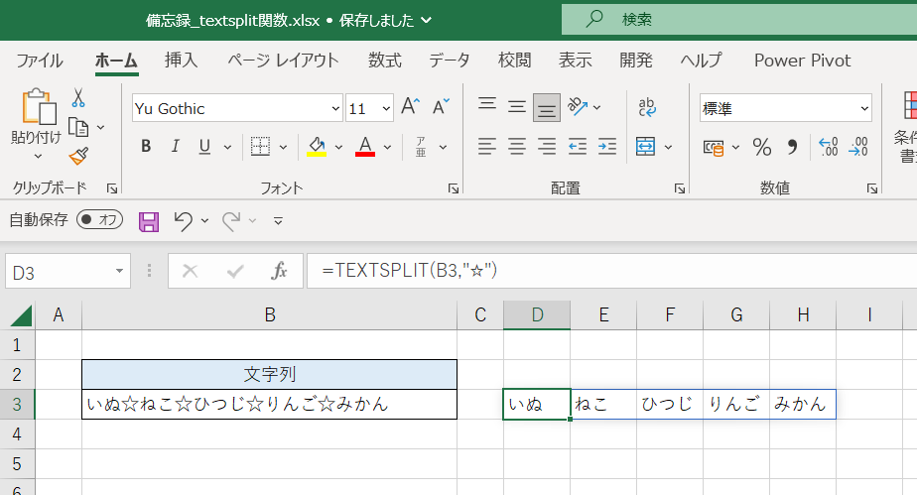Open Customize Quick Access Toolbar dropdown
Screen dimensions: 917x495
[x=278, y=221]
